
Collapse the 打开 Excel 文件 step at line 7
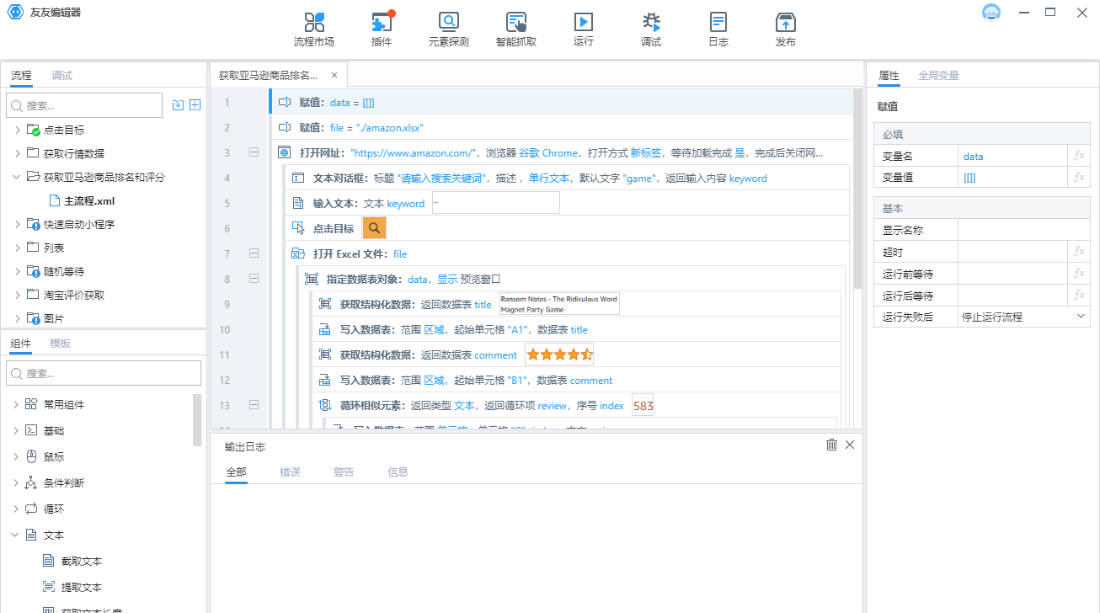click(x=254, y=253)
